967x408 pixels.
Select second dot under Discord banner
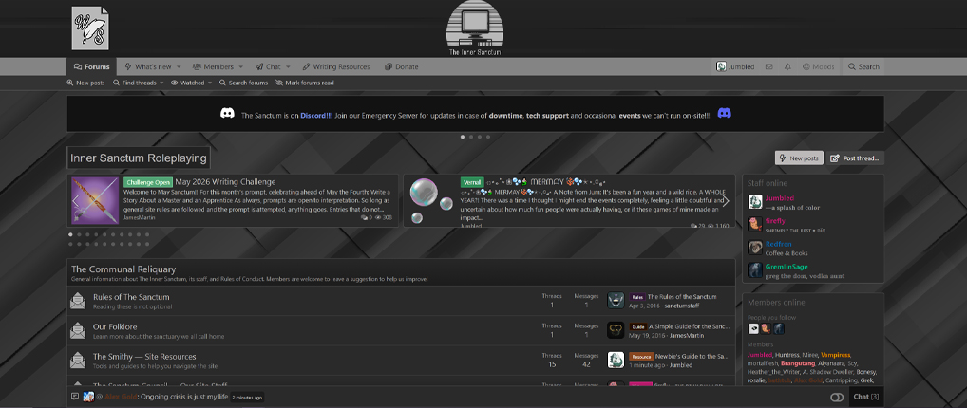[x=471, y=137]
